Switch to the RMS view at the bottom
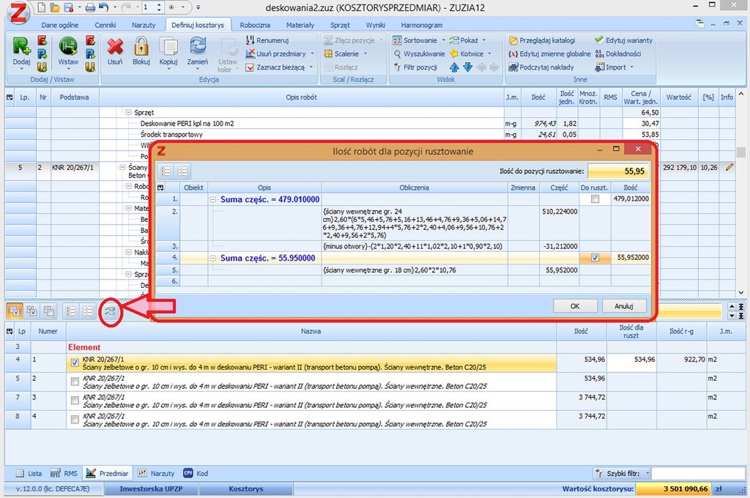This screenshot has height=498, width=750. (64, 473)
